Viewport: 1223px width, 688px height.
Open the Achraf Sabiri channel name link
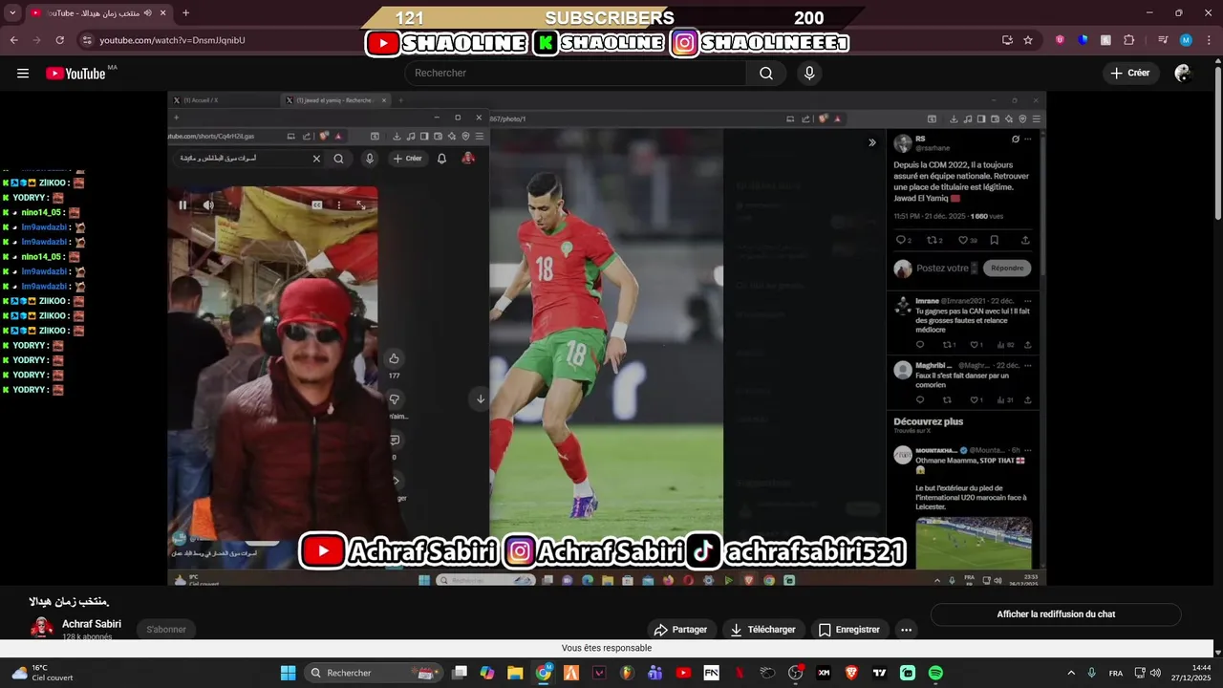[x=92, y=624]
